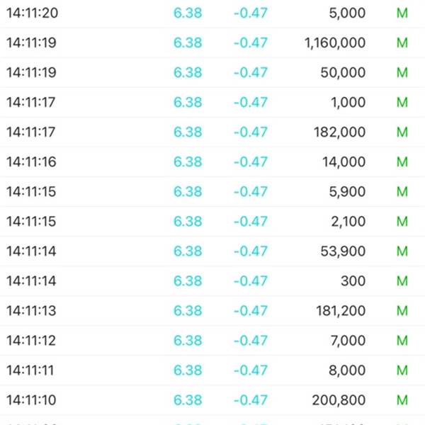The height and width of the screenshot is (425, 425).
Task: Select the 14:11:20 trade row
Action: (x=212, y=13)
